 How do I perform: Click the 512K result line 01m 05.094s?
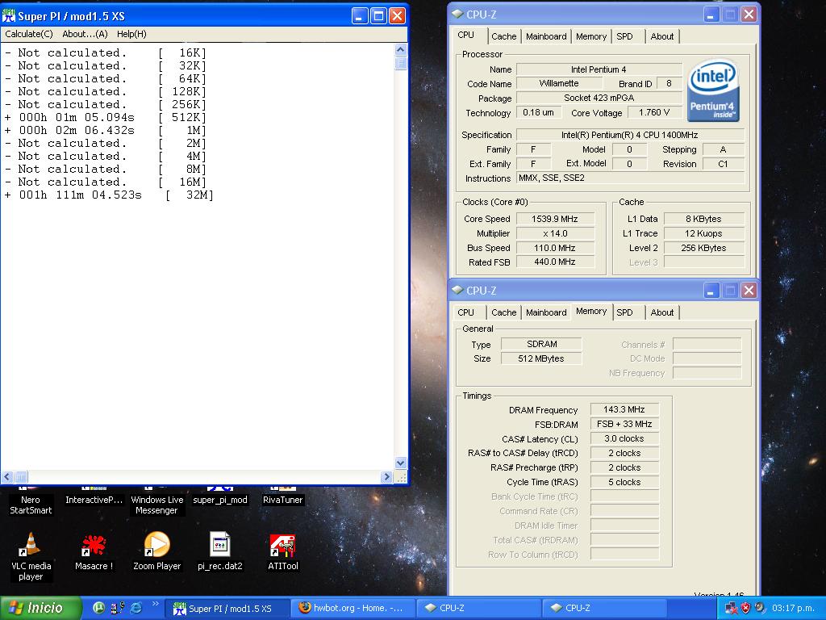point(106,117)
